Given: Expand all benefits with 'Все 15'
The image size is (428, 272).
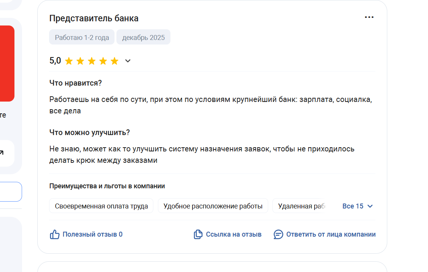Looking at the screenshot, I should click(x=358, y=206).
